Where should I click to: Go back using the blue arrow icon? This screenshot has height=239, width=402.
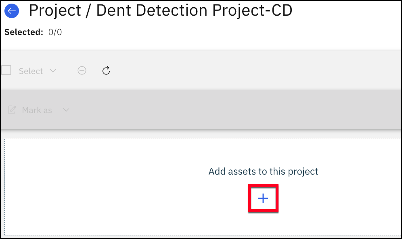point(12,11)
